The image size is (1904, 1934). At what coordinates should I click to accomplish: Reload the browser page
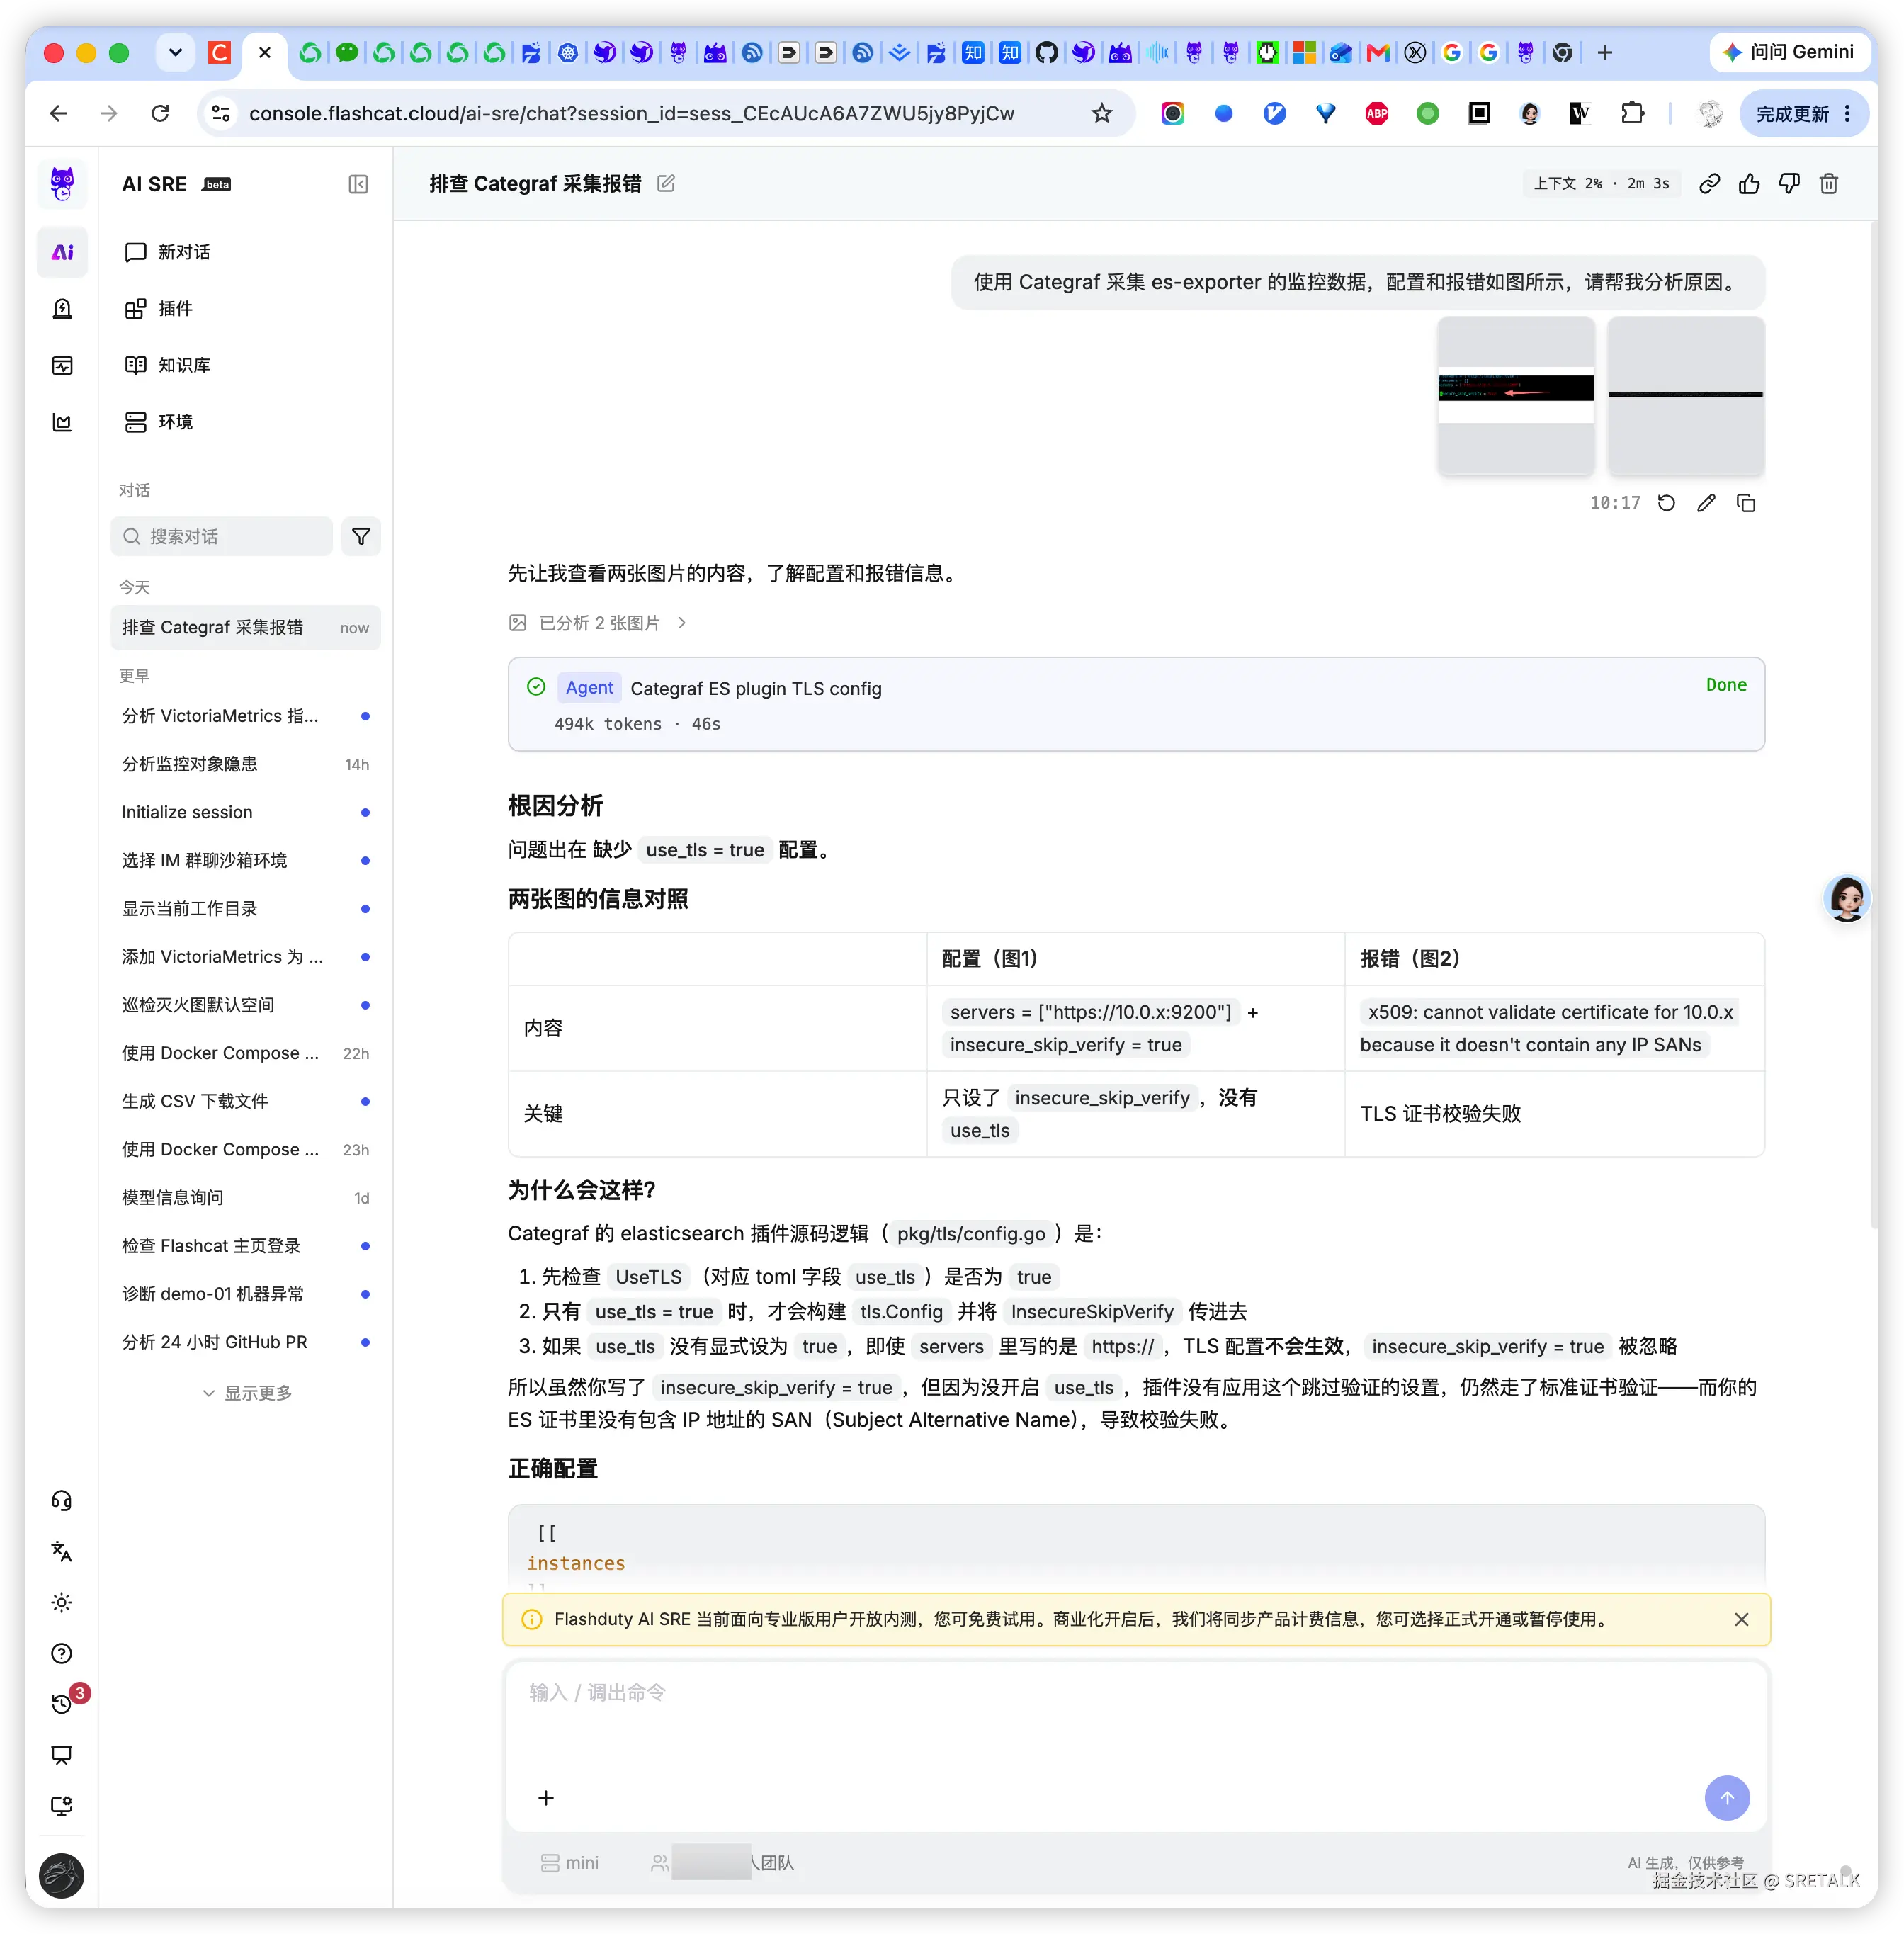point(160,113)
